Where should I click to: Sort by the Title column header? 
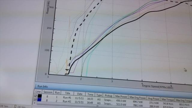pyautogui.click(x=67, y=93)
